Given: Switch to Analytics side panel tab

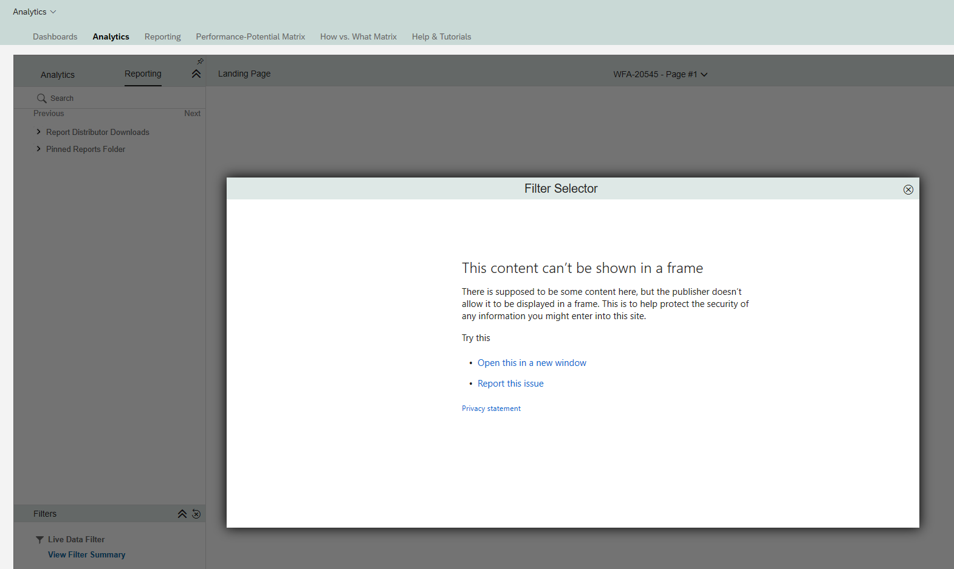Looking at the screenshot, I should [x=58, y=75].
